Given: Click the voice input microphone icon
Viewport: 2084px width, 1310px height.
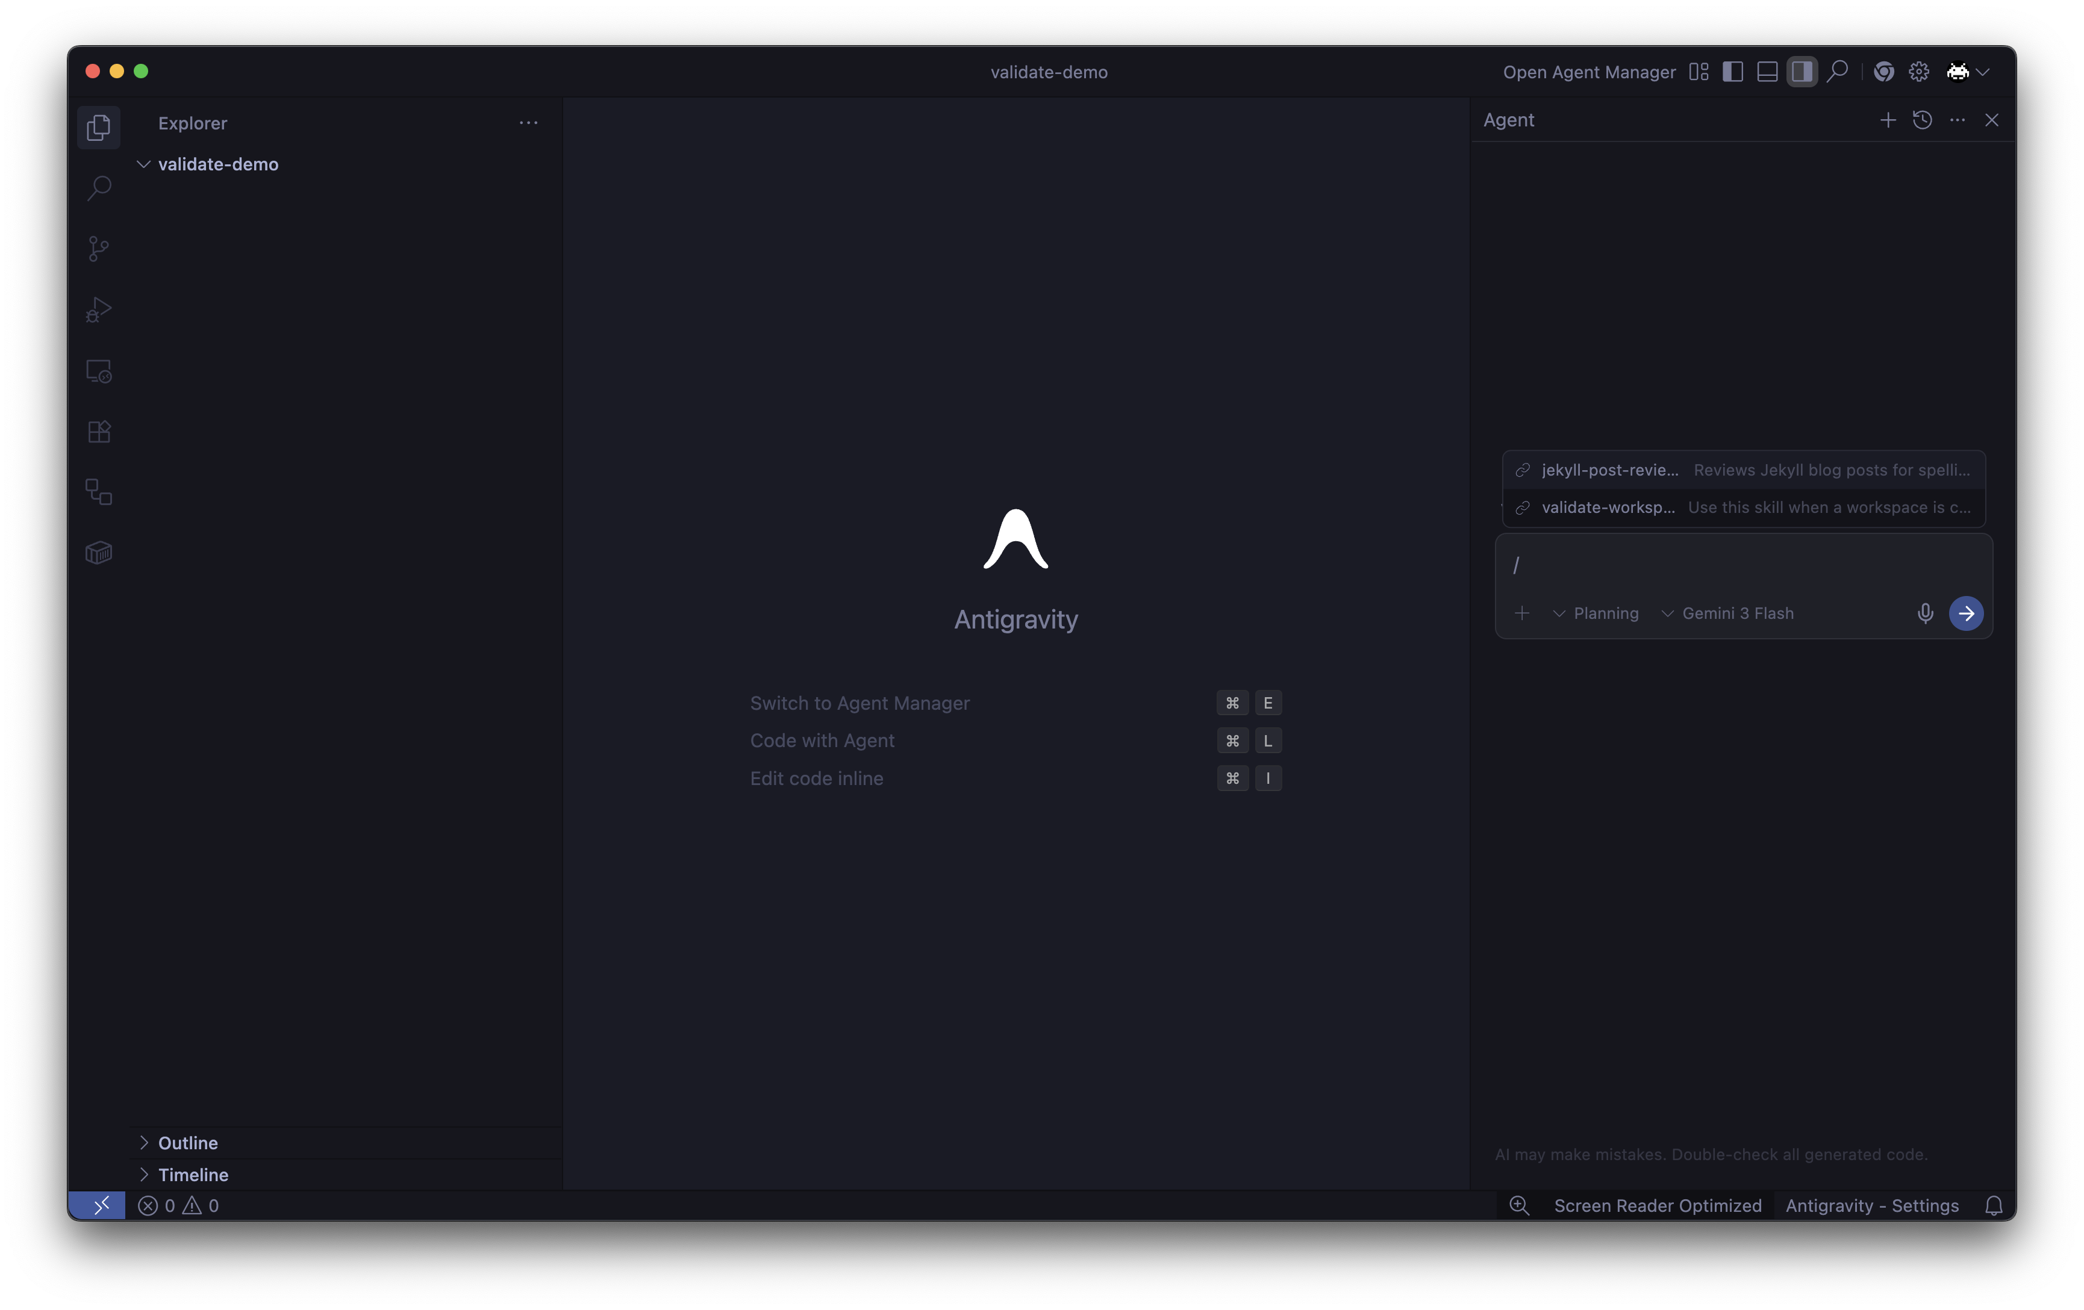Looking at the screenshot, I should (x=1925, y=613).
